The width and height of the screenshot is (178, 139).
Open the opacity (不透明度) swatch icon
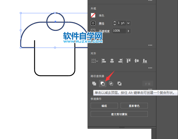pyautogui.click(x=93, y=30)
